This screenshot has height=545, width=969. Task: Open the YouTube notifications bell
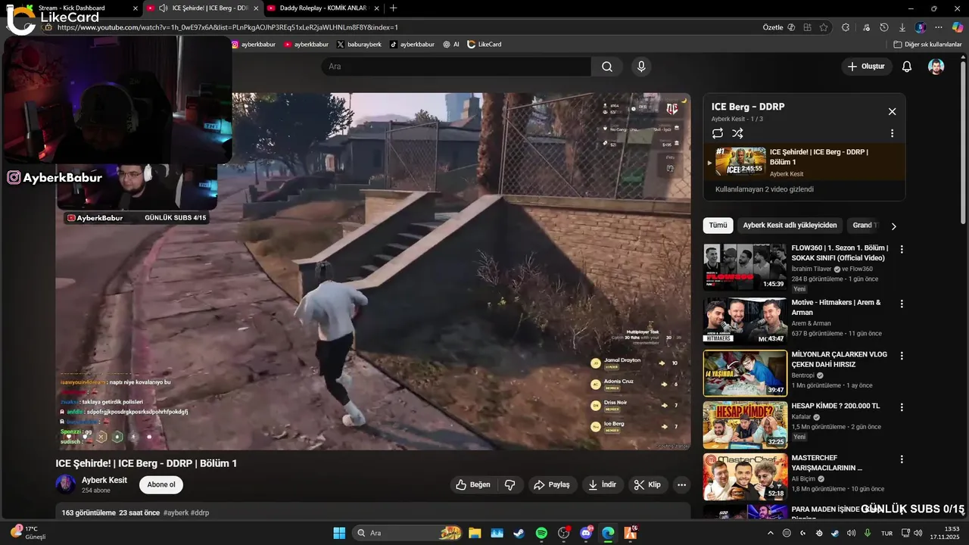click(x=906, y=67)
